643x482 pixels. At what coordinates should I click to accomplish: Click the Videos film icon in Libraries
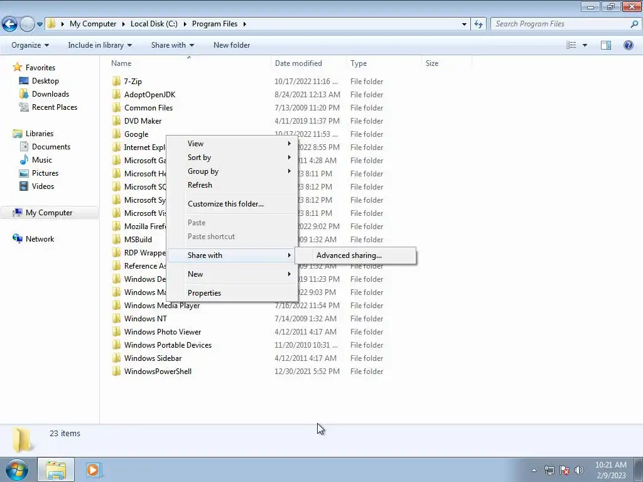24,186
